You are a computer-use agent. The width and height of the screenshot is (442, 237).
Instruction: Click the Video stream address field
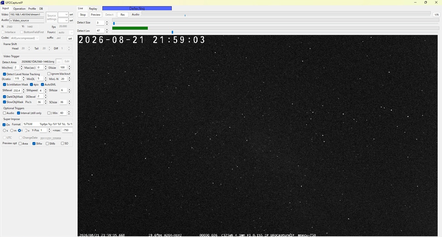click(27, 14)
